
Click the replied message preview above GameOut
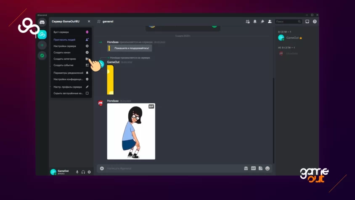(130, 58)
